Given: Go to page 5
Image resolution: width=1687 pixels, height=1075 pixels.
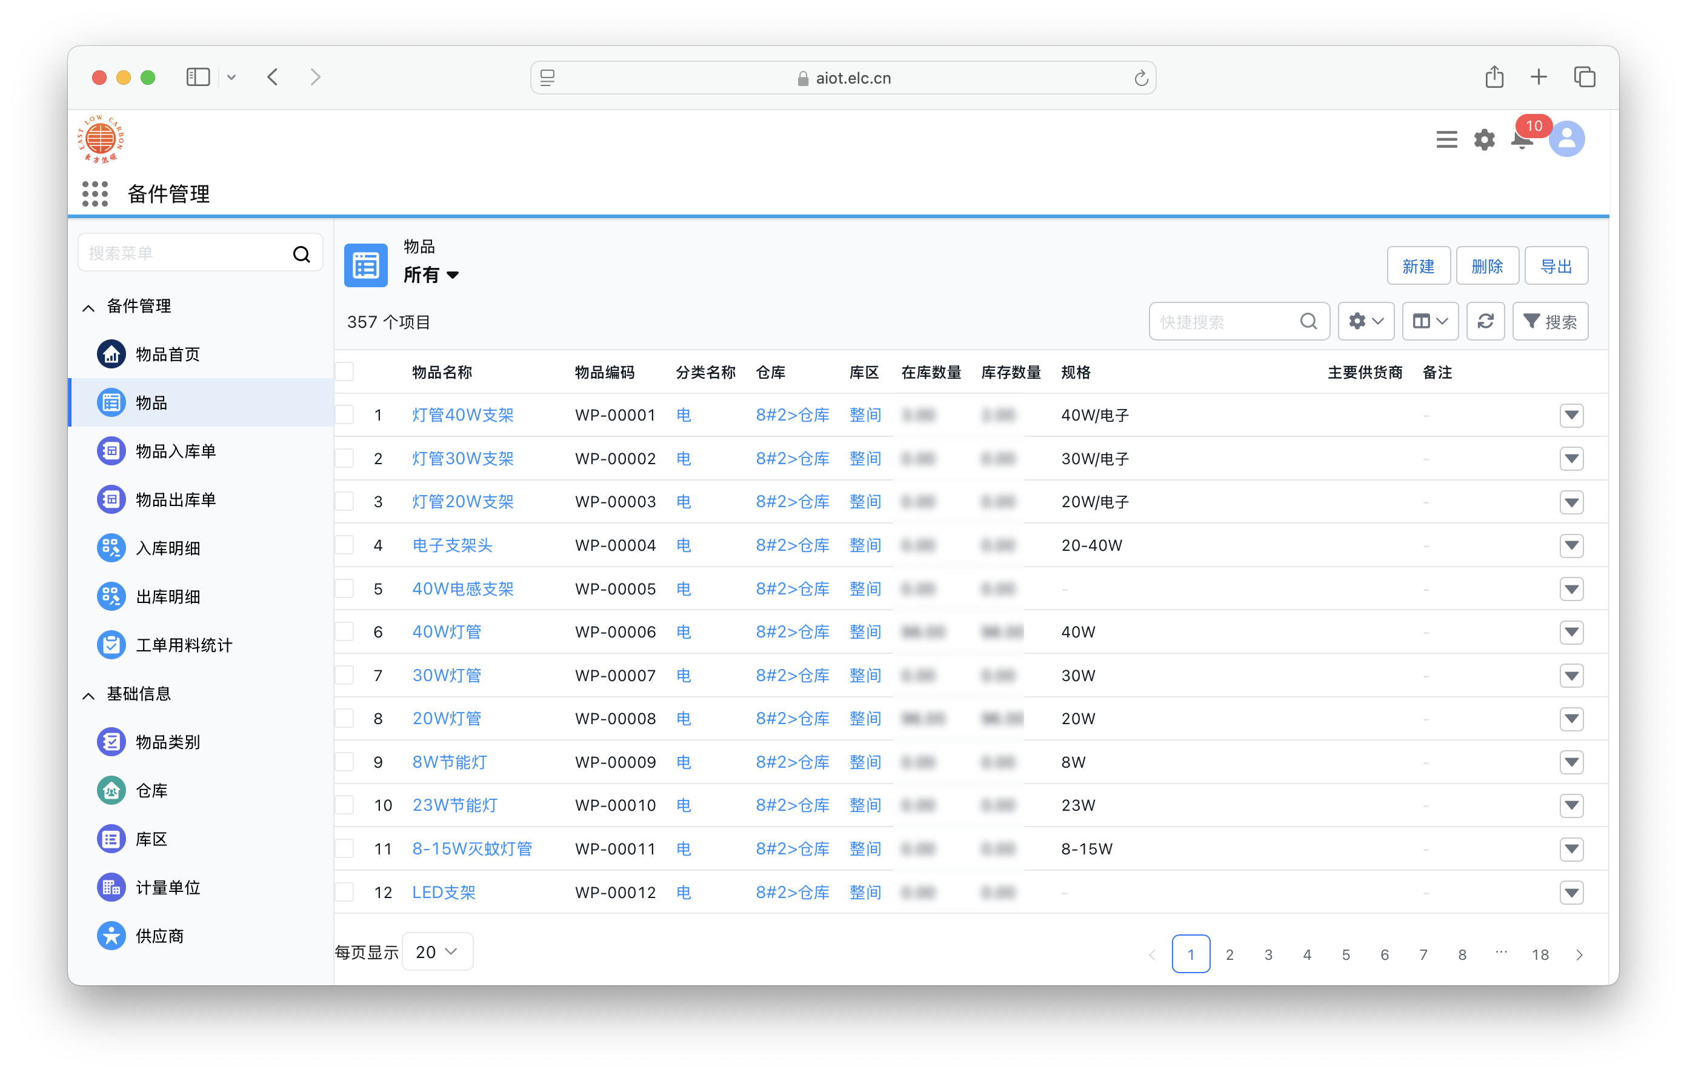Looking at the screenshot, I should (1346, 954).
